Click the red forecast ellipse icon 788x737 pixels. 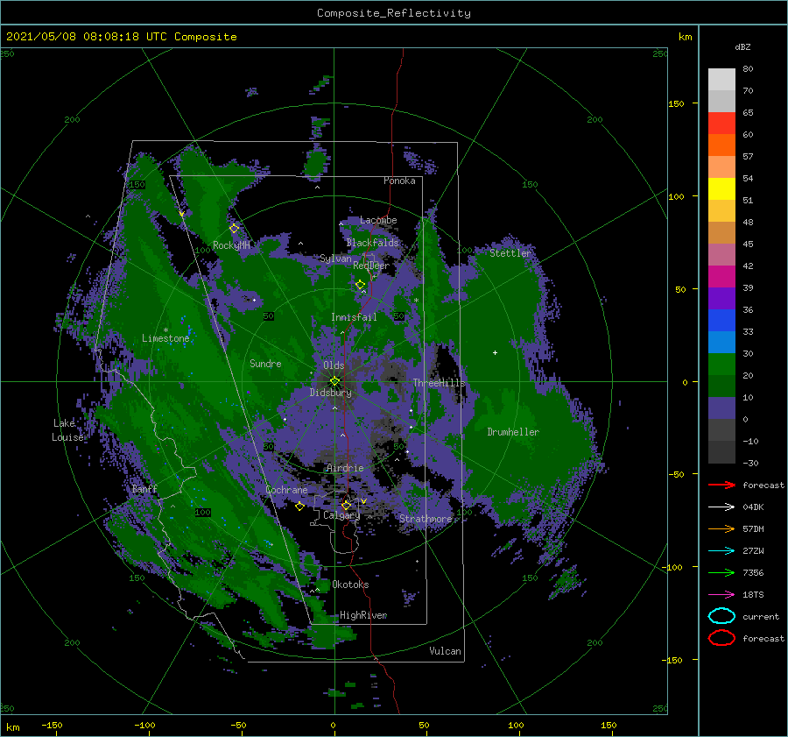pos(721,638)
